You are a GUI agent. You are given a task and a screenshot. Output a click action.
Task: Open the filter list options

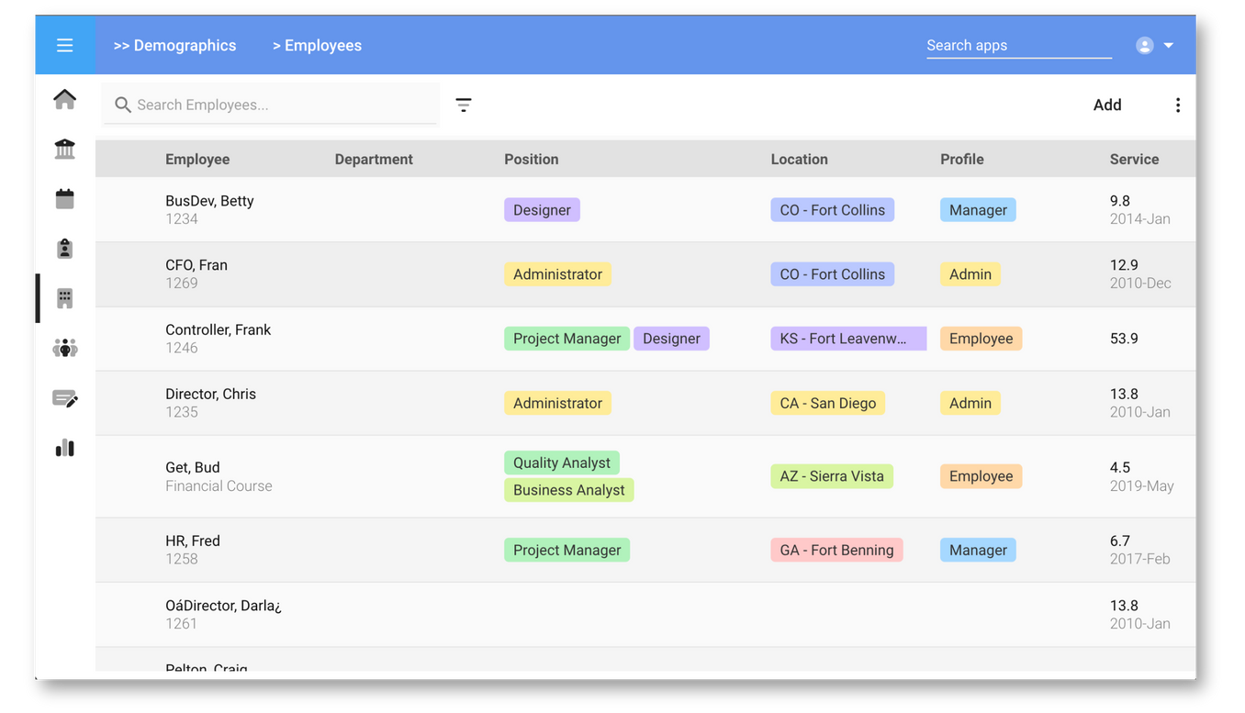pos(464,106)
